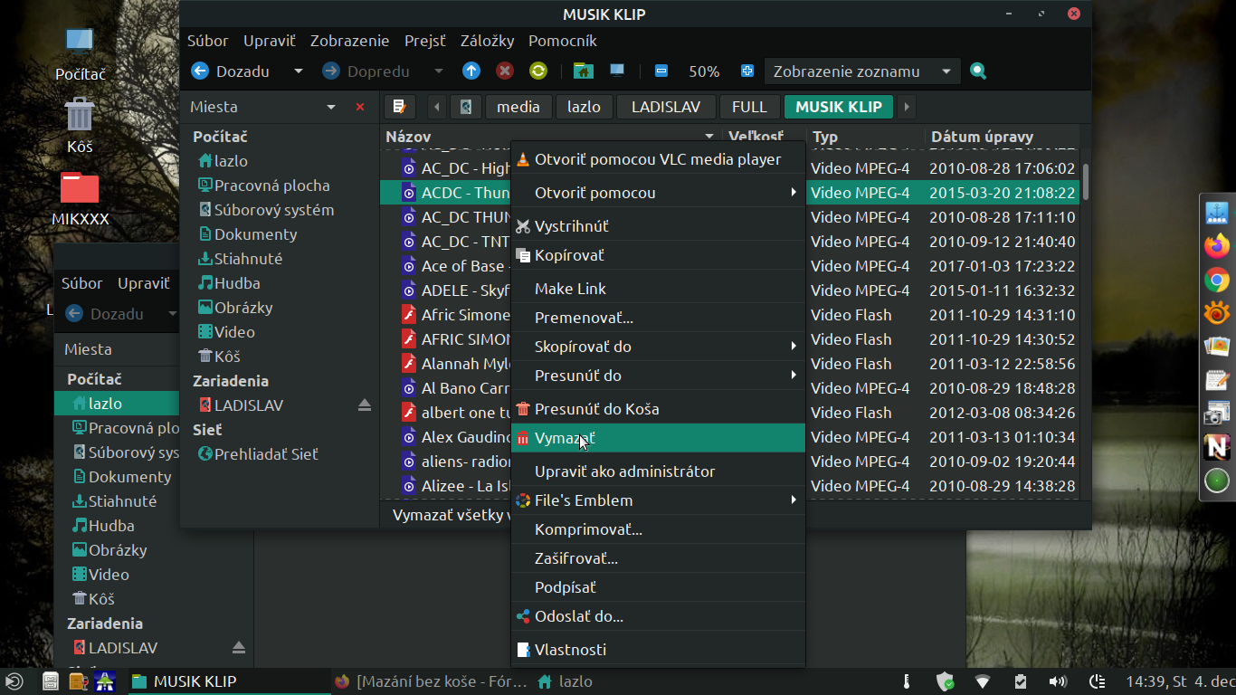The height and width of the screenshot is (695, 1236).
Task: Choose Premenovať... from the context menu
Action: click(x=584, y=318)
